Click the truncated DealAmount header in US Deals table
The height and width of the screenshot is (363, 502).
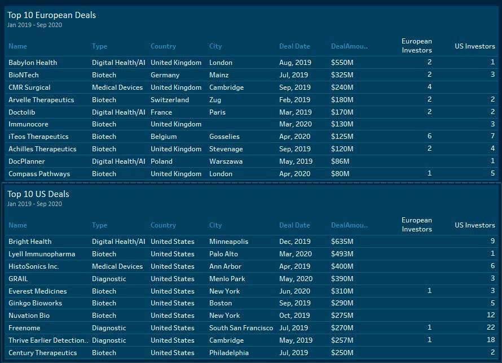tap(349, 225)
